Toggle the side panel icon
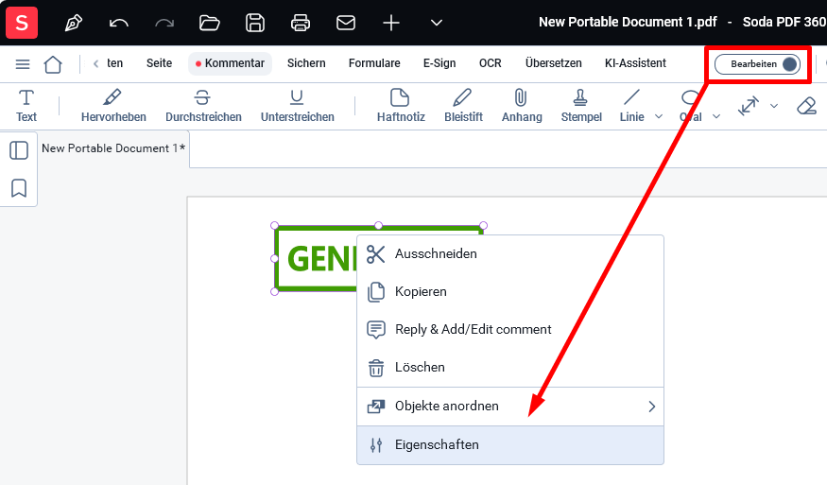 (x=19, y=150)
